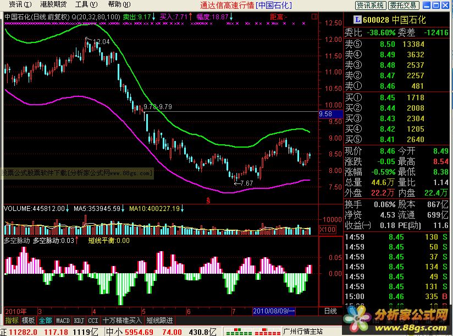Open the 帮助(H) menu
The height and width of the screenshot is (336, 453).
coord(119,4)
